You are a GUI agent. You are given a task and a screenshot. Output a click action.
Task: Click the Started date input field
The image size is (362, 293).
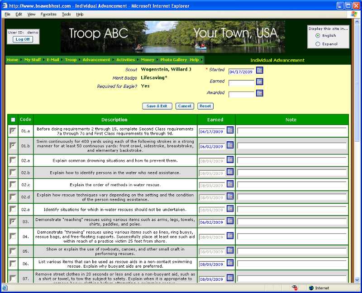pyautogui.click(x=241, y=72)
